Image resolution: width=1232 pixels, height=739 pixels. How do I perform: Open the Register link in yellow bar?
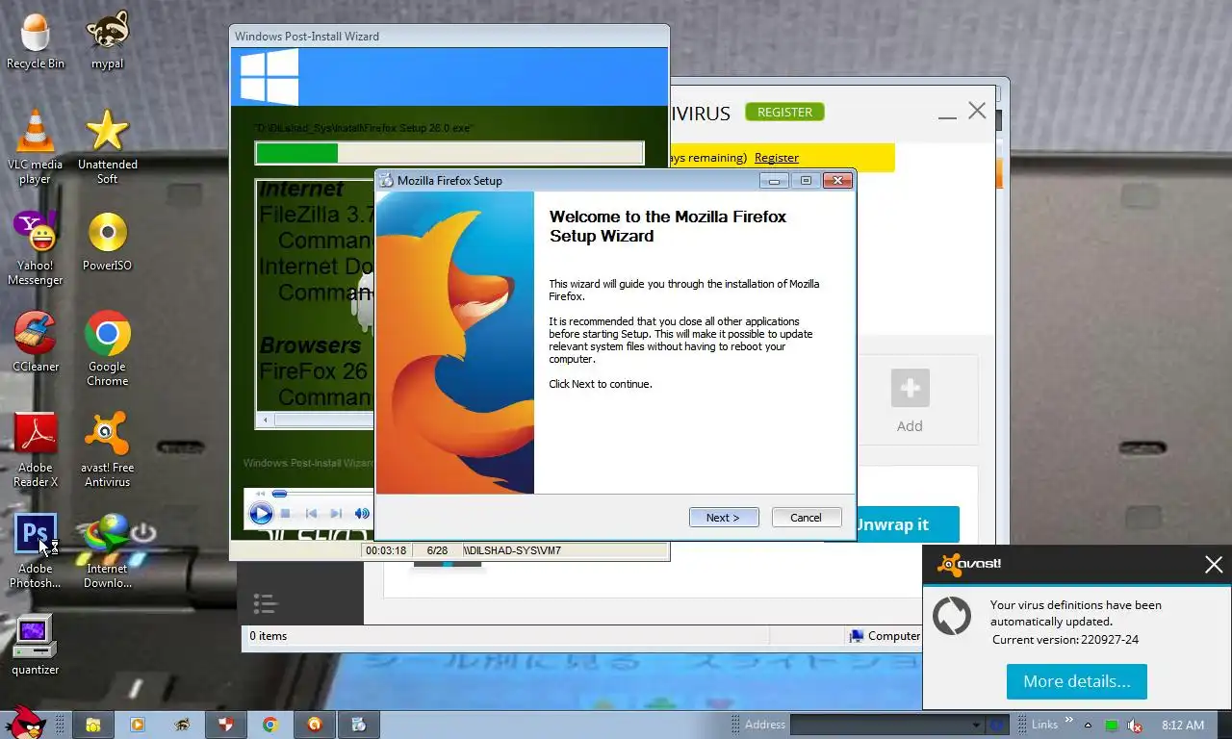pyautogui.click(x=777, y=158)
